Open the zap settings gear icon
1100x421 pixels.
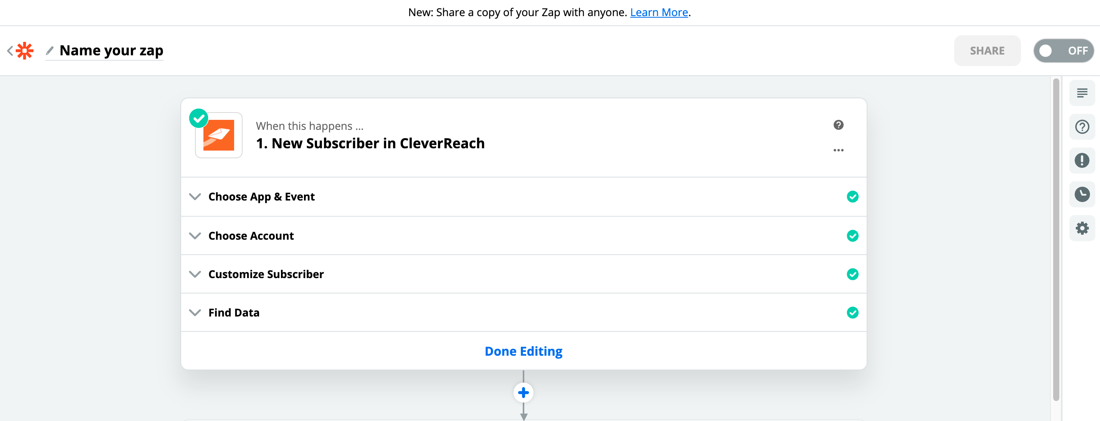pos(1082,228)
